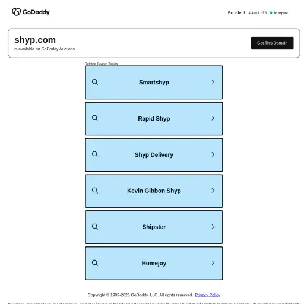Click the search icon beside Smartshyp

95,82
